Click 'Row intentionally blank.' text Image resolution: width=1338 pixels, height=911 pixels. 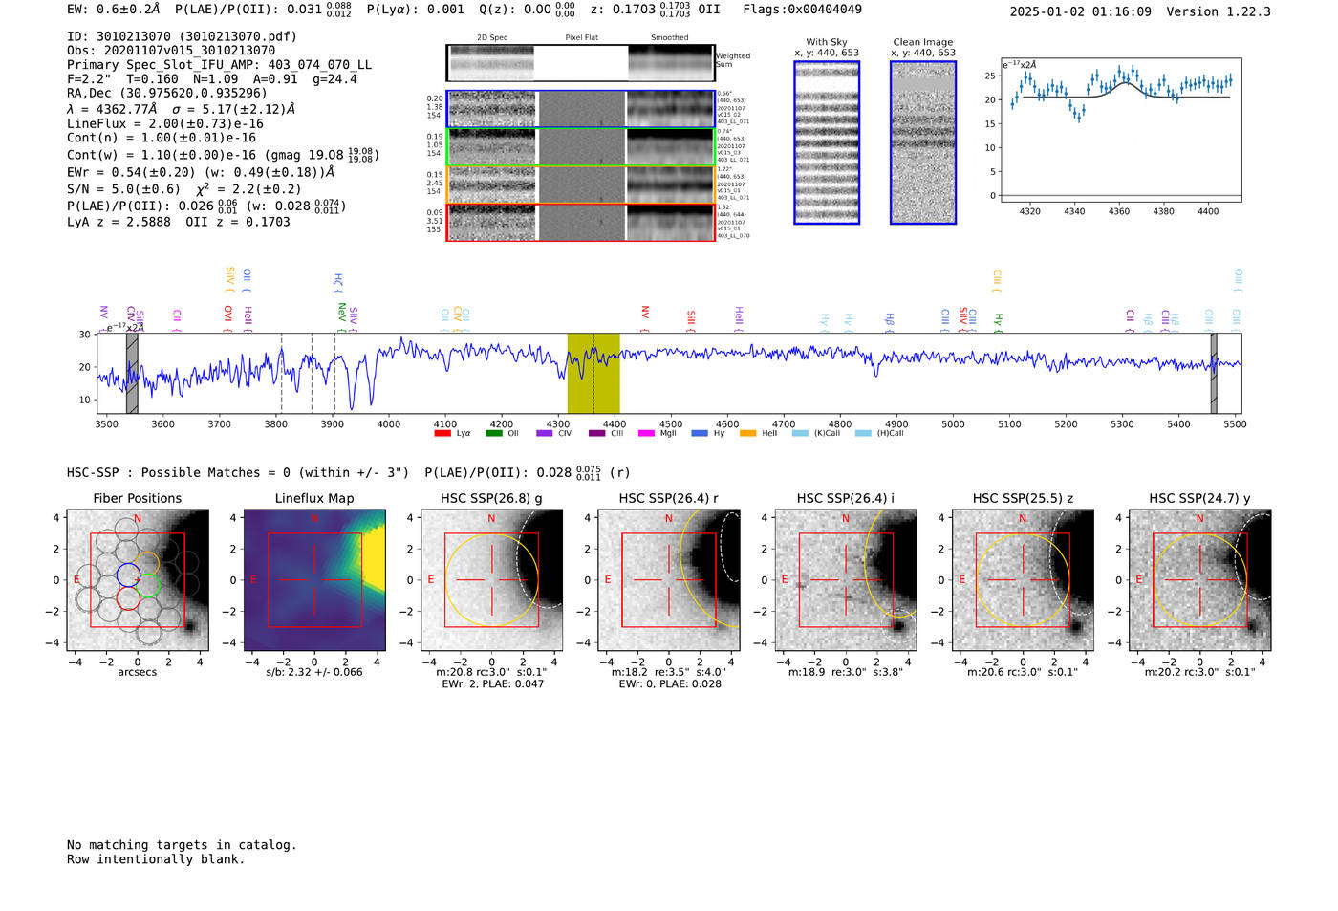pyautogui.click(x=156, y=859)
